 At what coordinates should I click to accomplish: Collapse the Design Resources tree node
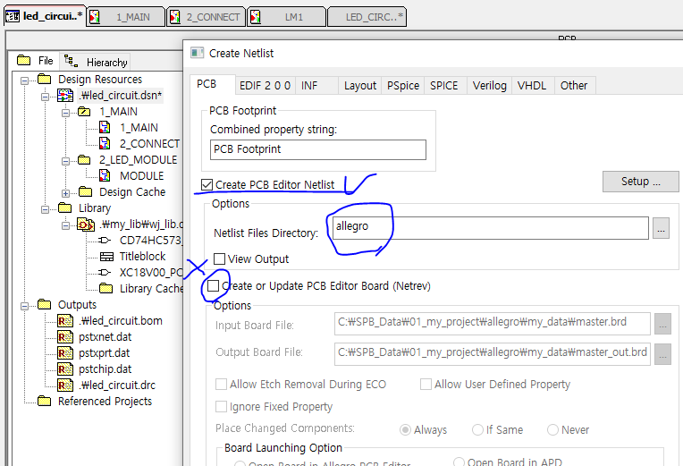click(25, 80)
